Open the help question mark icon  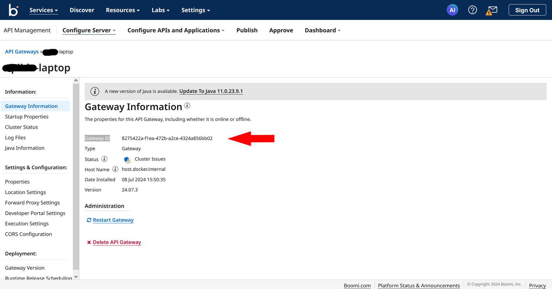point(472,10)
